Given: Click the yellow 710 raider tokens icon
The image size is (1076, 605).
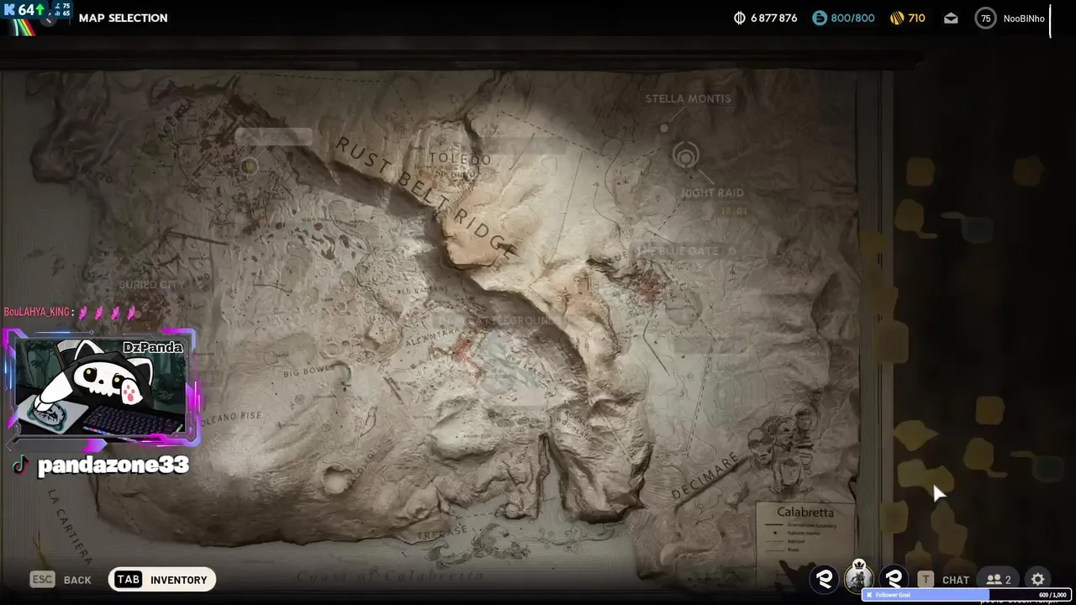Looking at the screenshot, I should coord(897,18).
